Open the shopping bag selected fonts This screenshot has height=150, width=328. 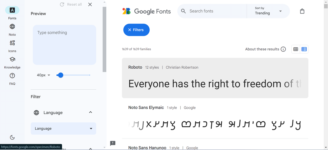tap(302, 11)
